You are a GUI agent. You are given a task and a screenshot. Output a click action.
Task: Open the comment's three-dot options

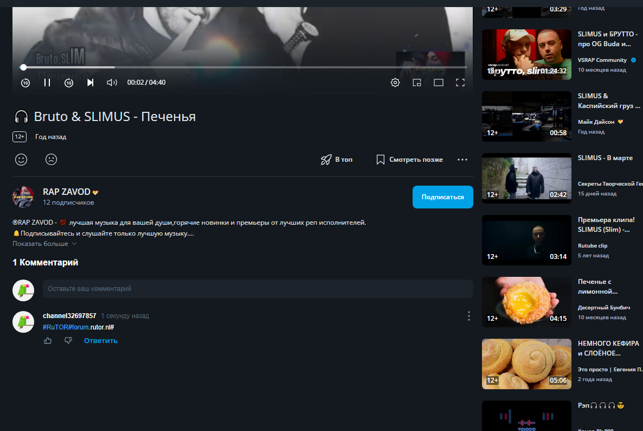point(469,316)
